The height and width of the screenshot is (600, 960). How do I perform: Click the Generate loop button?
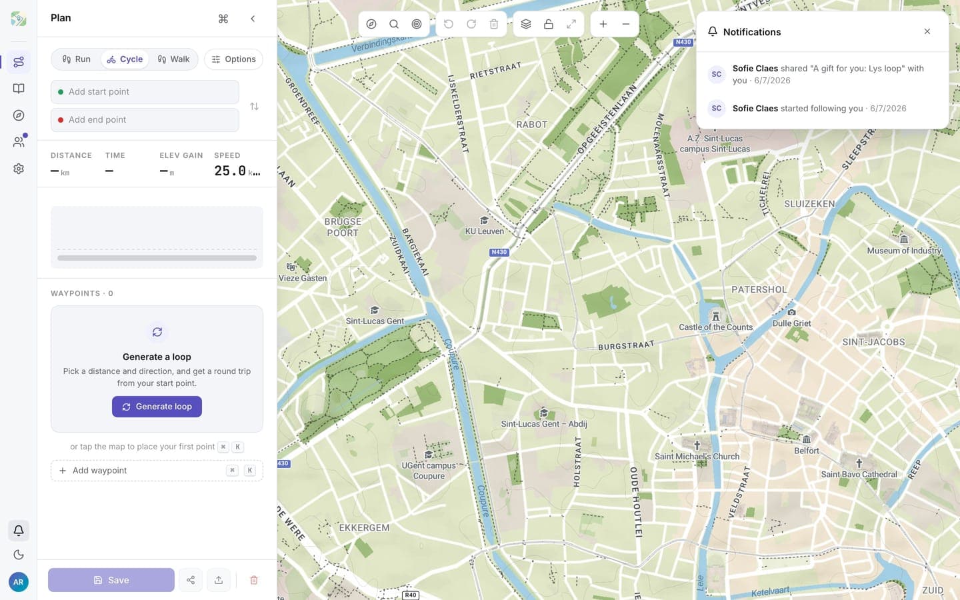click(x=157, y=407)
